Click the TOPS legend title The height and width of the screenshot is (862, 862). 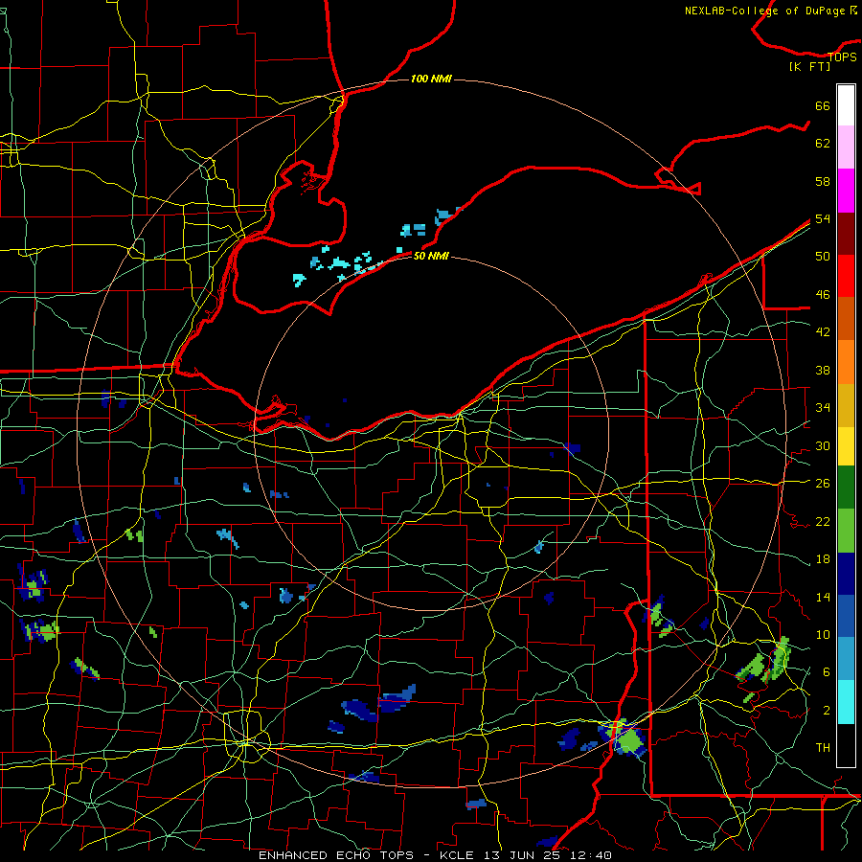[842, 57]
